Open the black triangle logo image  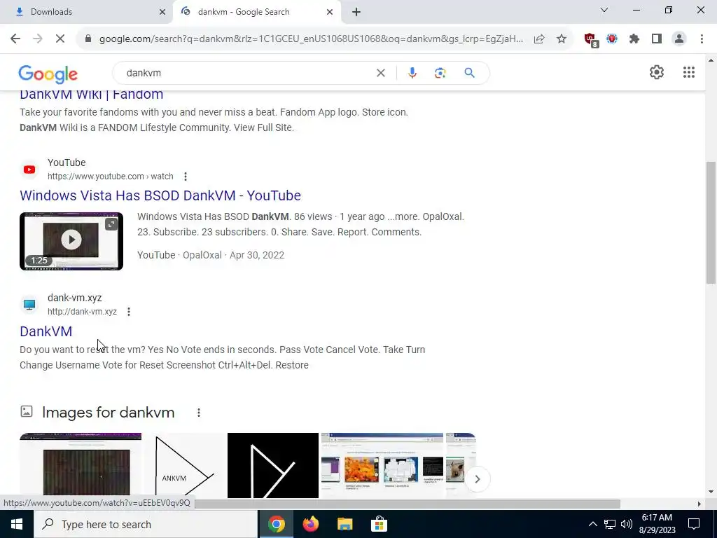tap(273, 465)
